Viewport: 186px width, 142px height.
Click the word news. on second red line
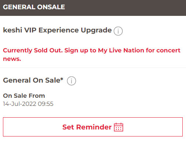pyautogui.click(x=12, y=59)
